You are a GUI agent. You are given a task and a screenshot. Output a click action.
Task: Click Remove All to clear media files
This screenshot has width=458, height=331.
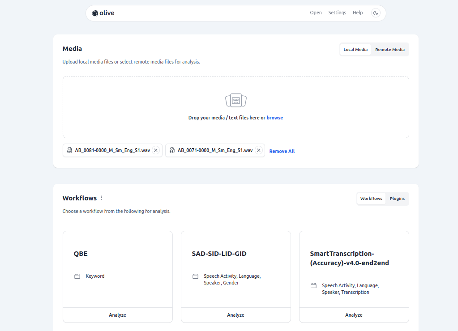click(282, 151)
